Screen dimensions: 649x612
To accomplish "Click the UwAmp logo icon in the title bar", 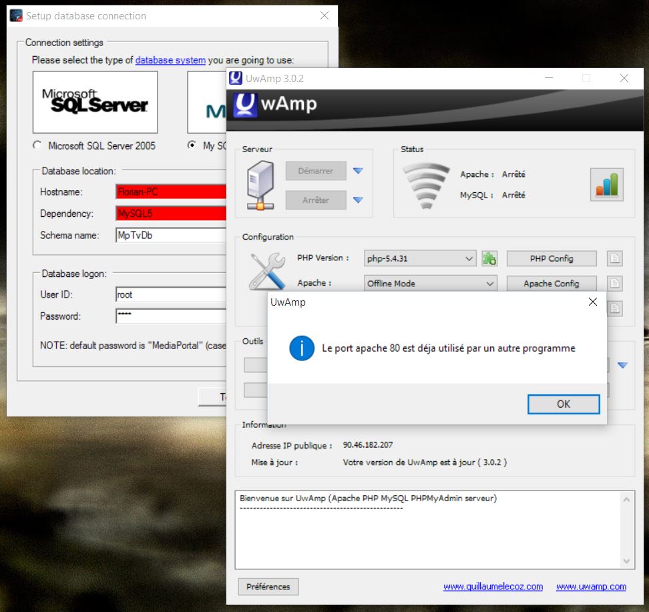I will [236, 78].
